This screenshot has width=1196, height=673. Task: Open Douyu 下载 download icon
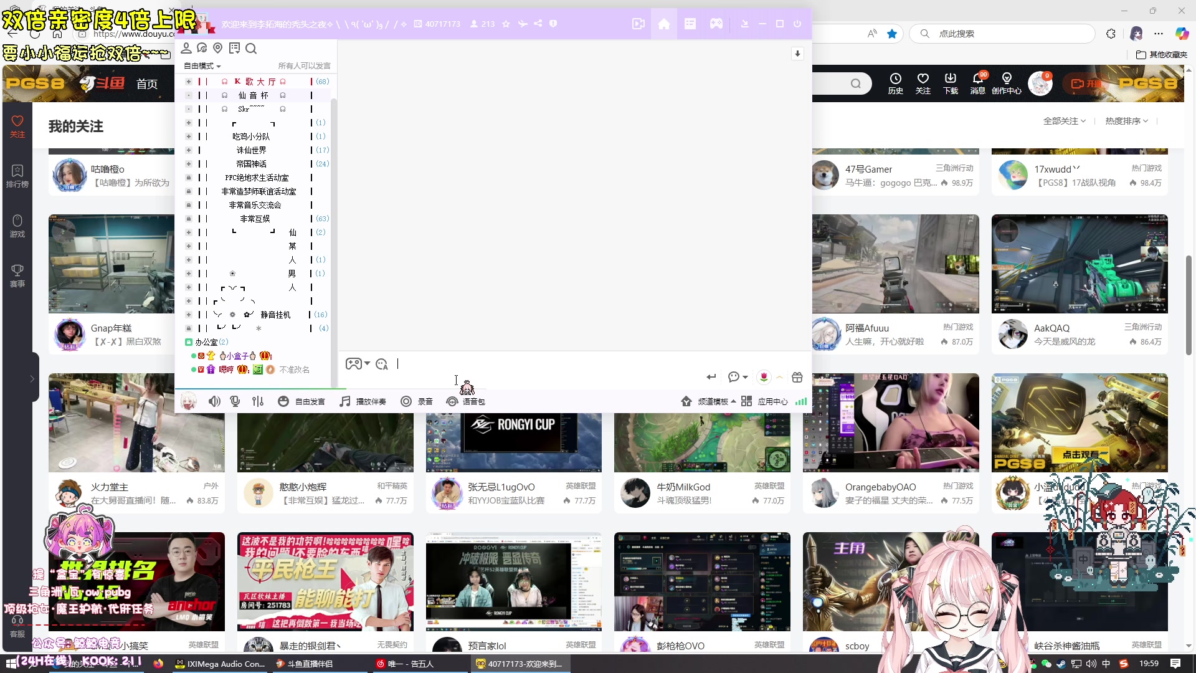click(x=951, y=83)
